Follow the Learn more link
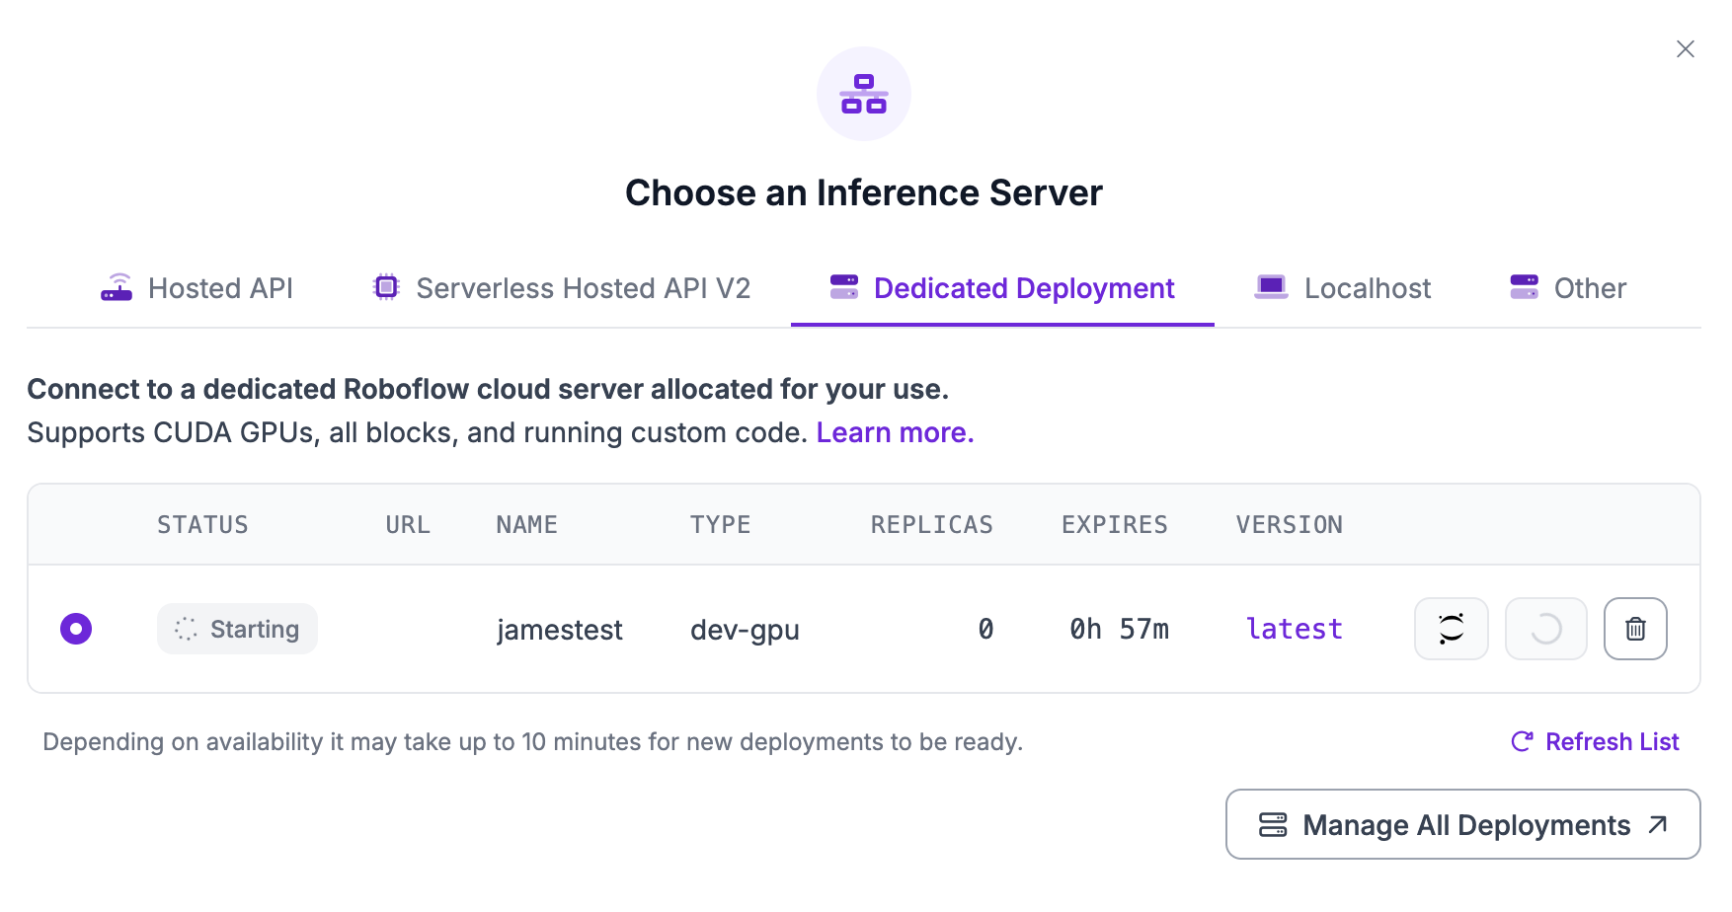1732x912 pixels. [x=895, y=432]
